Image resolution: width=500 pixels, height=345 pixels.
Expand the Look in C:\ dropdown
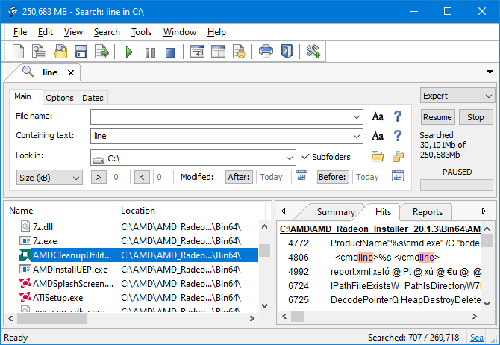(x=290, y=158)
